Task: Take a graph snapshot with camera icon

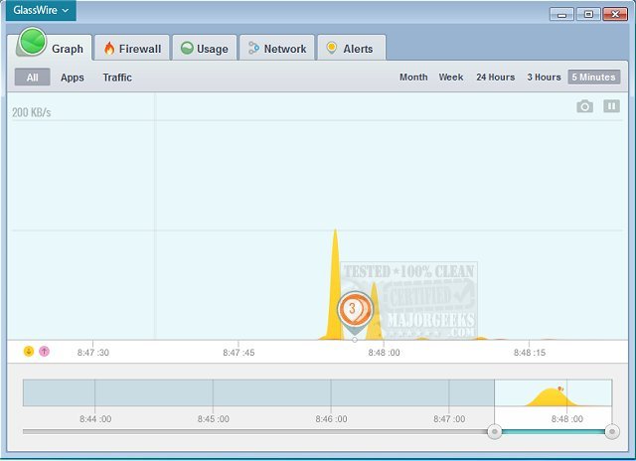Action: (x=584, y=106)
